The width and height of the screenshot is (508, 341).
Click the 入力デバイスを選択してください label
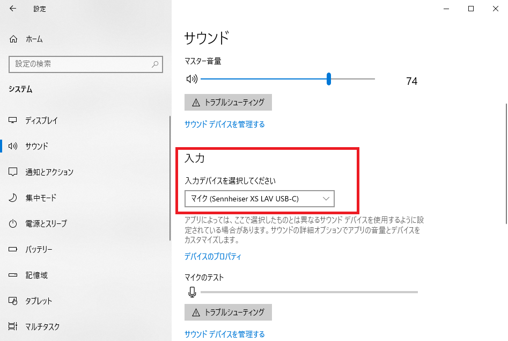230,181
